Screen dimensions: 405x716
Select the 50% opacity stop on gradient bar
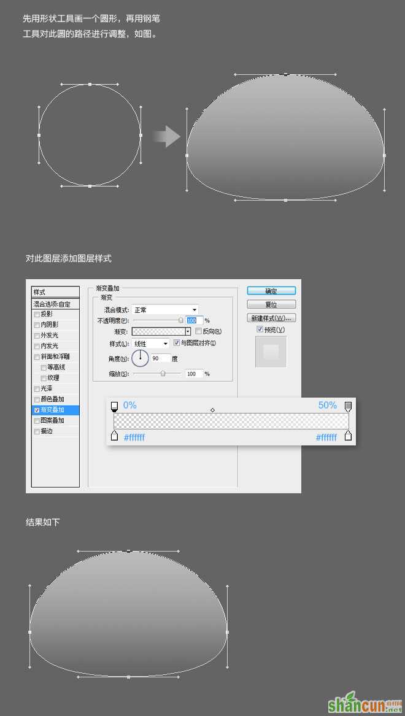point(349,406)
